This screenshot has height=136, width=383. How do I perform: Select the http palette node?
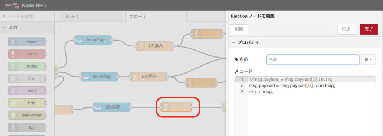coord(27,103)
